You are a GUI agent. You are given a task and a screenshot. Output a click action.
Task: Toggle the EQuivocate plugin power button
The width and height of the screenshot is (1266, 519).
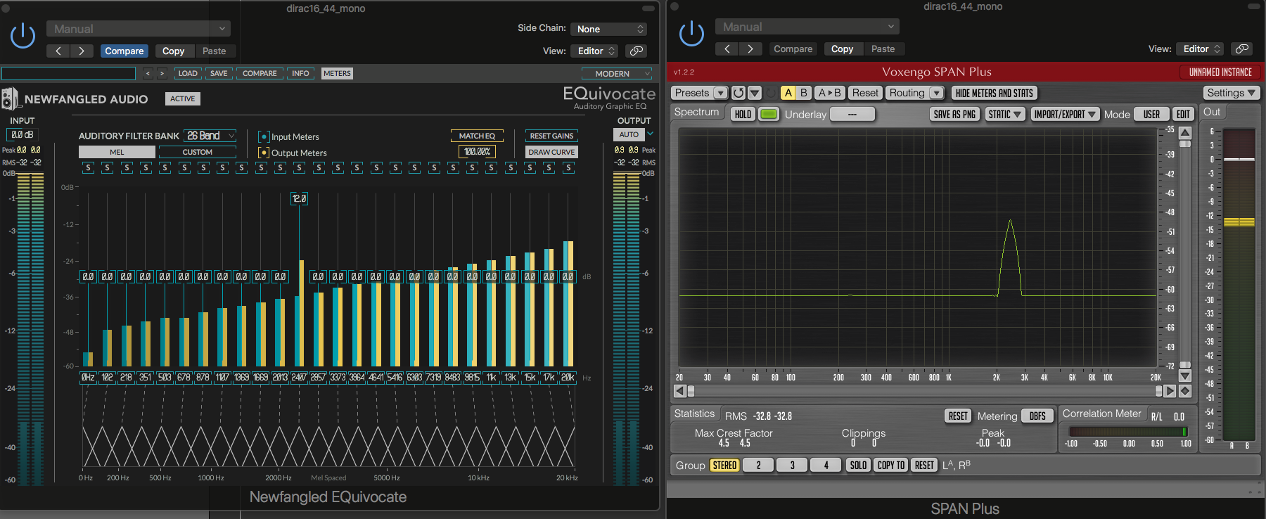coord(23,35)
